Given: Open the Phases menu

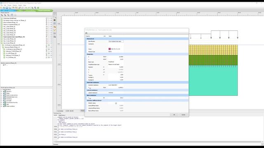Looking at the screenshot, I should tap(9, 5).
